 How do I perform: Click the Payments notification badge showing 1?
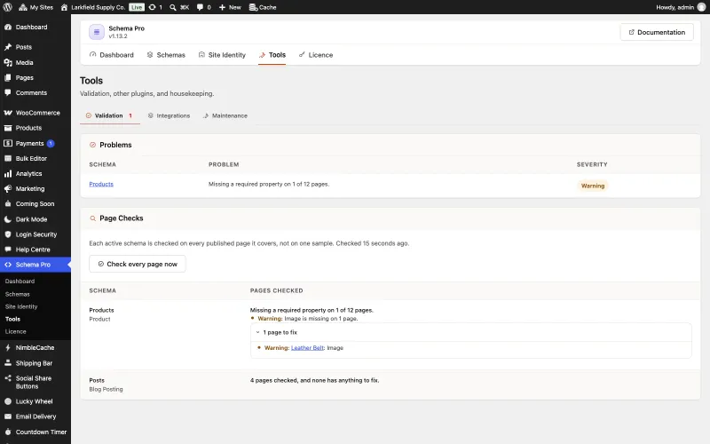click(51, 144)
